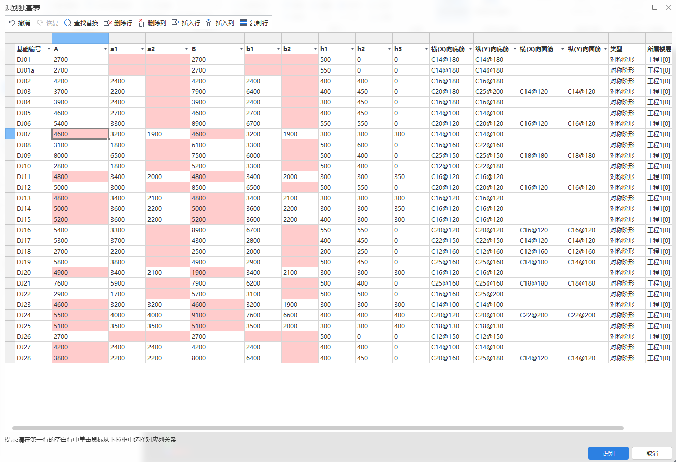Click B value 8500 in DJ12 row

217,188
